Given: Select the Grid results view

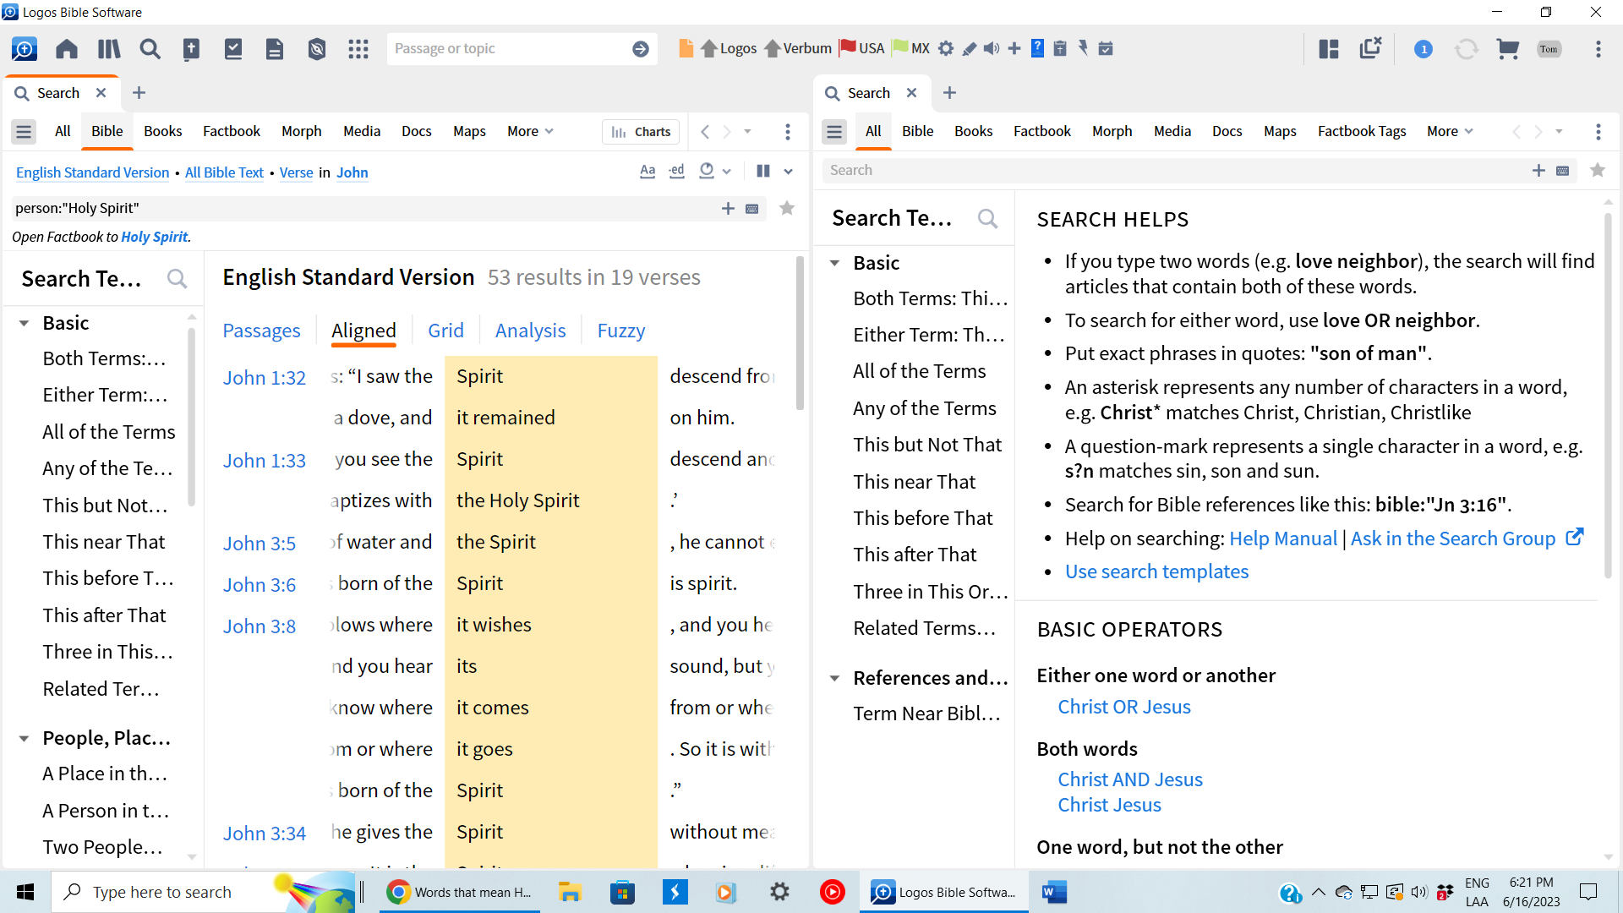Looking at the screenshot, I should click(445, 331).
